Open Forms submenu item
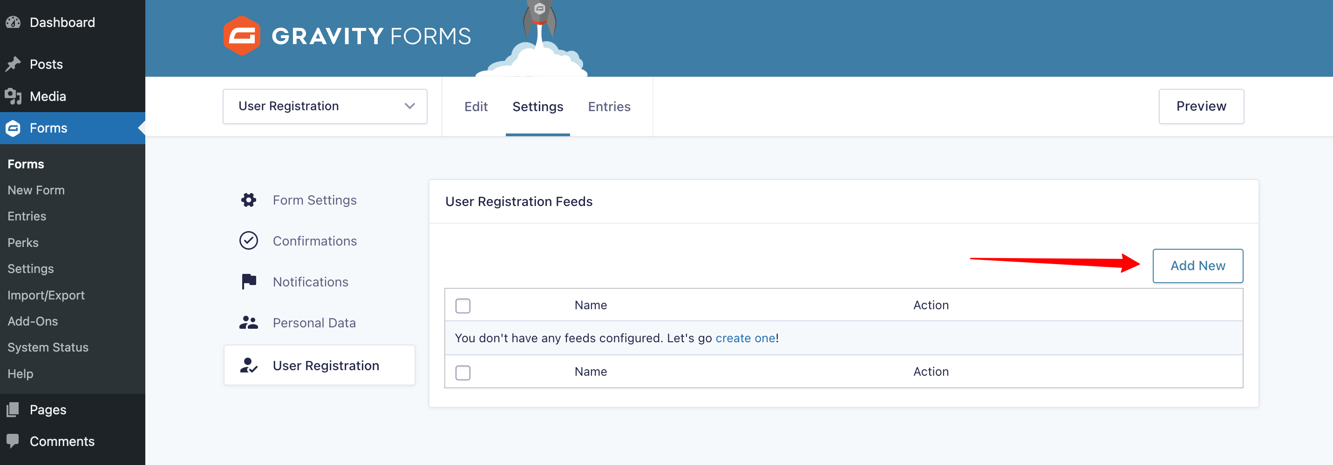Image resolution: width=1333 pixels, height=465 pixels. pyautogui.click(x=26, y=164)
